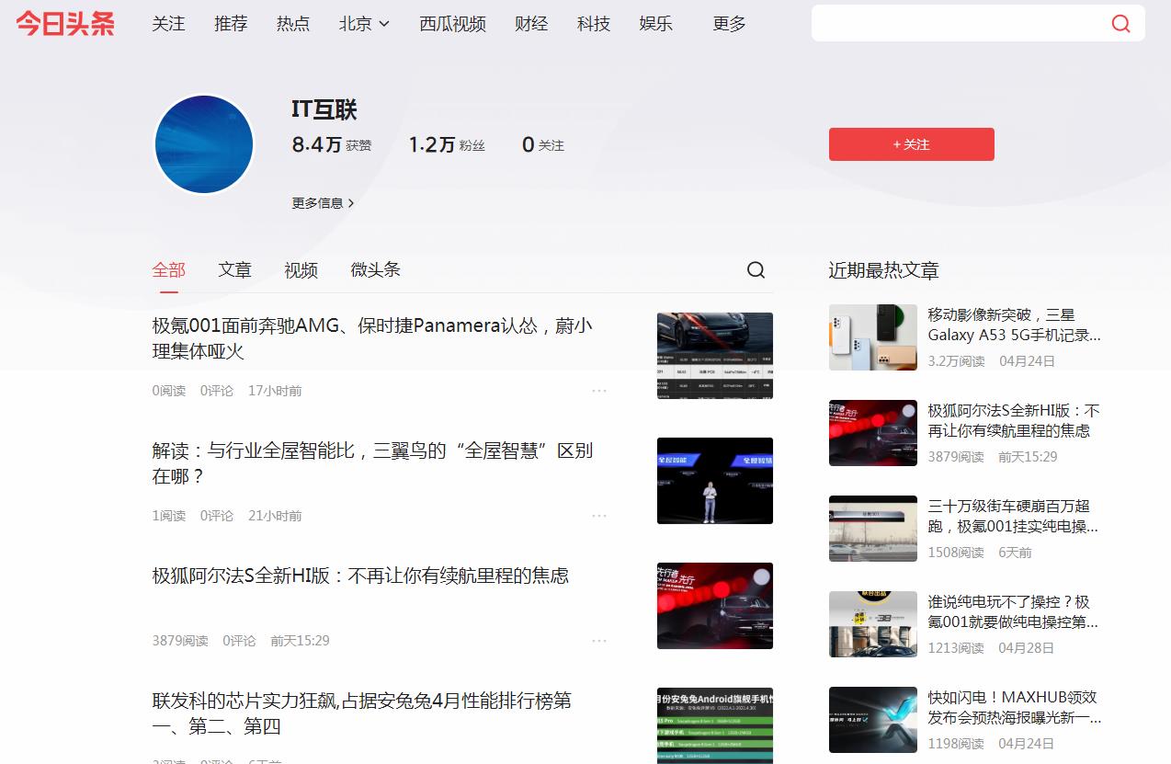The image size is (1171, 764).
Task: Switch to the 文章 tab
Action: point(234,269)
